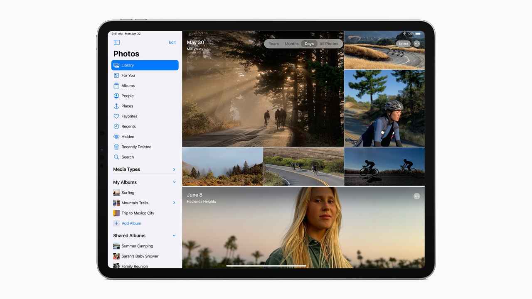Click the Search magnifier item
Screen dimensions: 532x299
click(x=127, y=157)
